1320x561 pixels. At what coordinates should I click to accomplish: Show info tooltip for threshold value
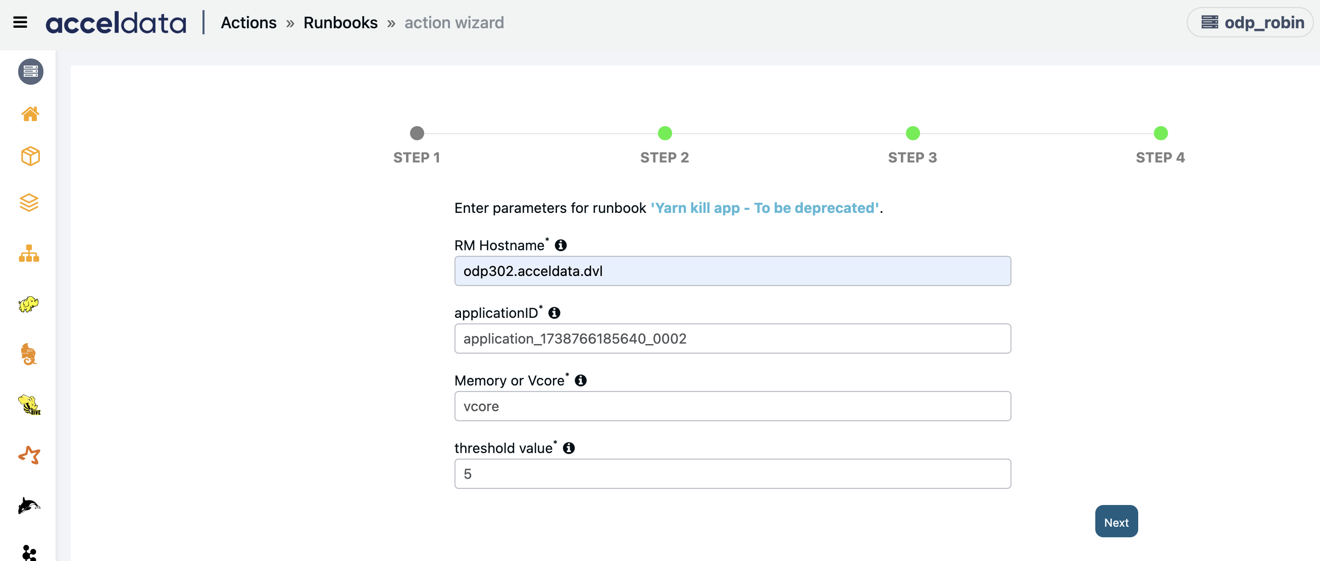(x=569, y=448)
